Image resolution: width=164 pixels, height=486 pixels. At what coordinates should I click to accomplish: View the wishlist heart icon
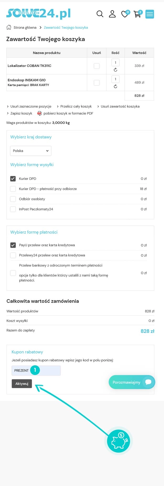point(125,14)
